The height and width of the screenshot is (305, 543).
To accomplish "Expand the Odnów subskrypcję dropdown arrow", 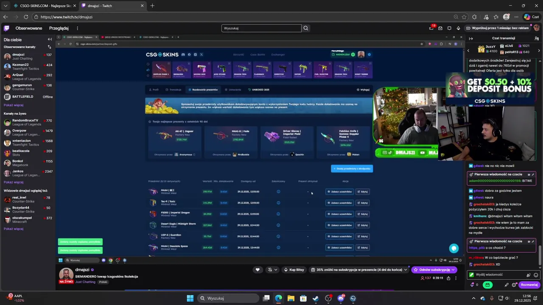I will tap(453, 270).
